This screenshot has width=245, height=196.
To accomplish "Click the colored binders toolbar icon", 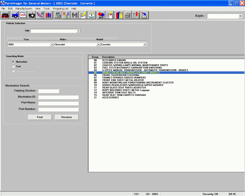I will [119, 15].
